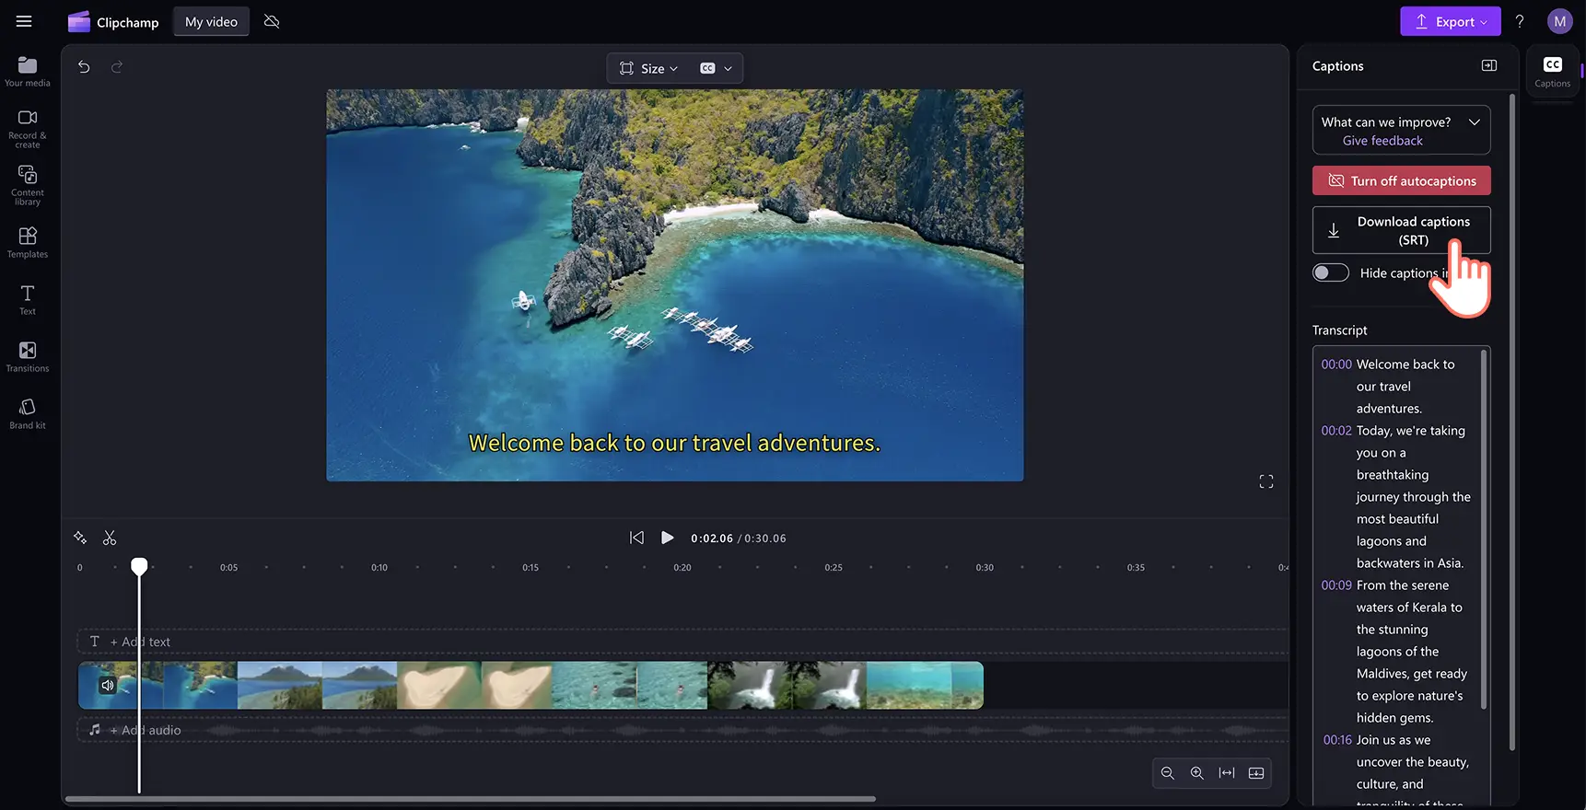Image resolution: width=1586 pixels, height=810 pixels.
Task: Open Templates panel
Action: point(28,243)
